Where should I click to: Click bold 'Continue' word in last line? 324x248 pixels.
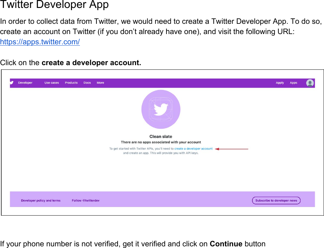click(x=226, y=244)
